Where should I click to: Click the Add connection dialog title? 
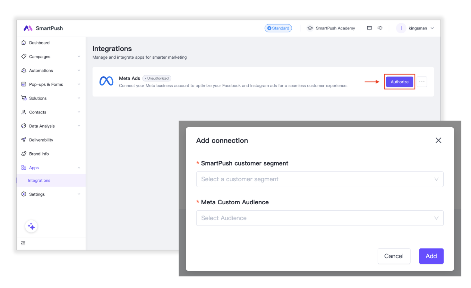coord(222,140)
